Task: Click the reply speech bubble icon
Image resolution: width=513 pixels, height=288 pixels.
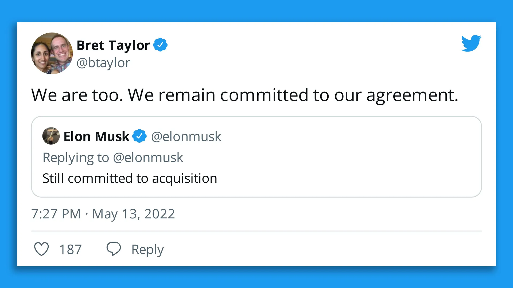Action: pyautogui.click(x=114, y=249)
